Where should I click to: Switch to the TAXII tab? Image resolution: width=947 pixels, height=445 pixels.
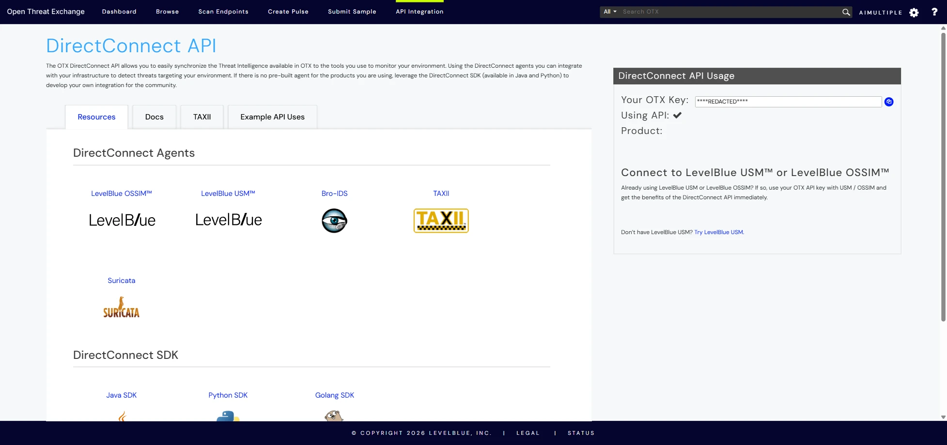click(202, 117)
